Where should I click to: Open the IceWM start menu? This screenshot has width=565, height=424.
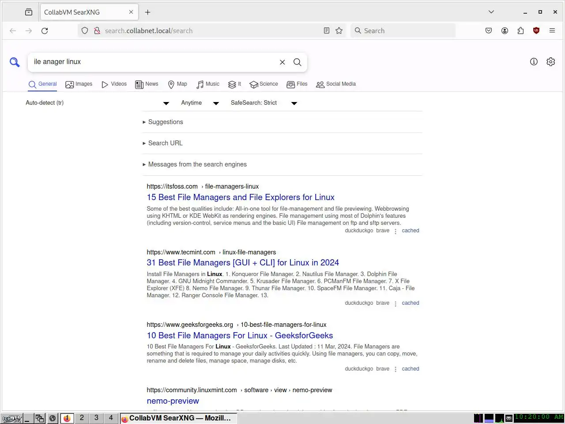[x=12, y=418]
